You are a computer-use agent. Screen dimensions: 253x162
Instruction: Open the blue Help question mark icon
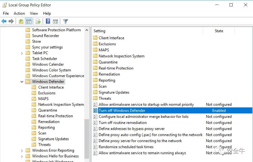click(48, 21)
